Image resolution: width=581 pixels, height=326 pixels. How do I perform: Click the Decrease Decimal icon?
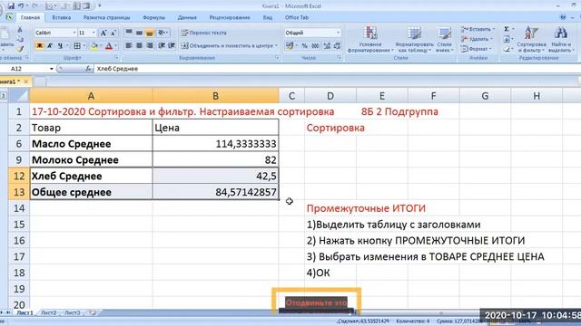337,46
